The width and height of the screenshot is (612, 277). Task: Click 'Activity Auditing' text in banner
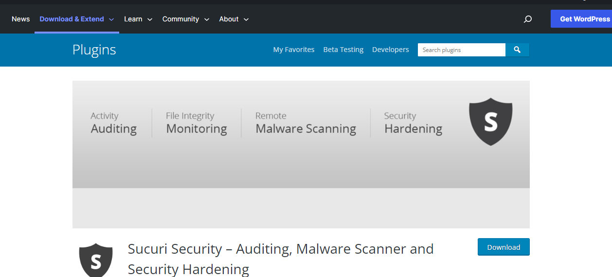(x=114, y=123)
